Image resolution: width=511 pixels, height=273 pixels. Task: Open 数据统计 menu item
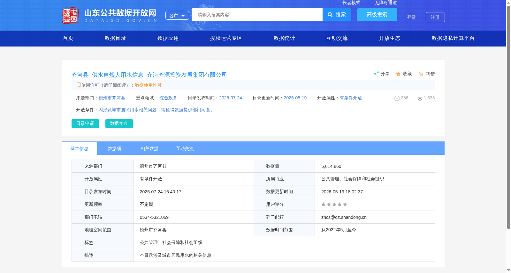(284, 38)
